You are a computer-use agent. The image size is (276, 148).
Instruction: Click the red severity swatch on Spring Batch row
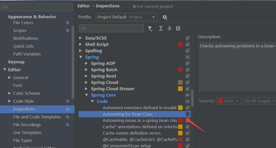pyautogui.click(x=180, y=70)
